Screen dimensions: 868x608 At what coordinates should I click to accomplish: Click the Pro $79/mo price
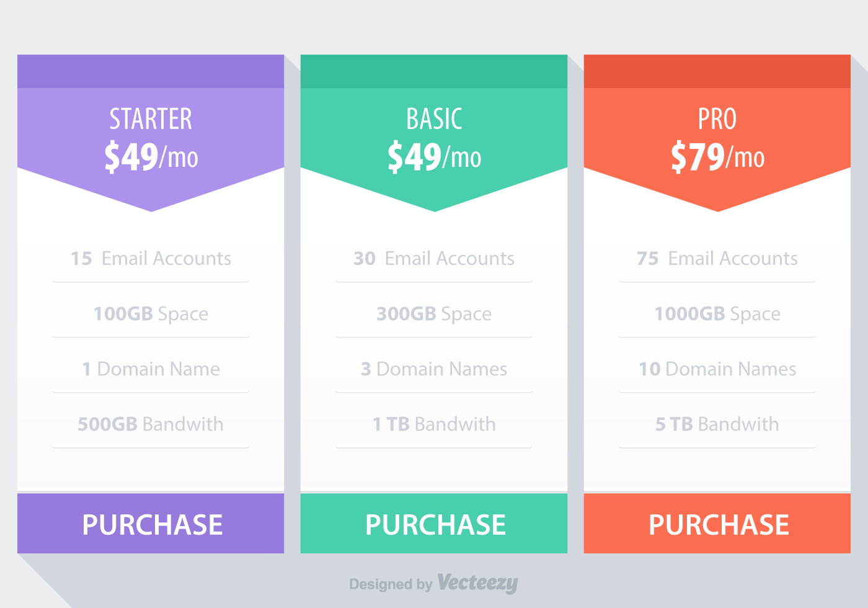click(717, 156)
